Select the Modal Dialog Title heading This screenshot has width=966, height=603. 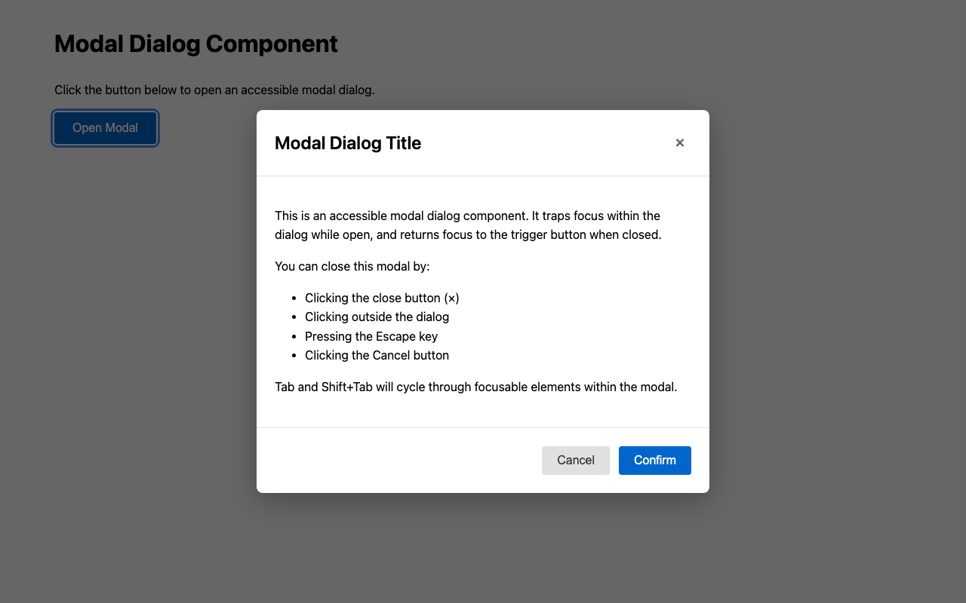click(348, 143)
